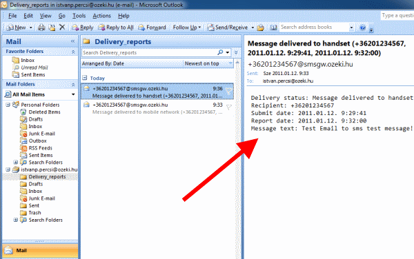Expand Search Folders under ozeki account

(16, 220)
